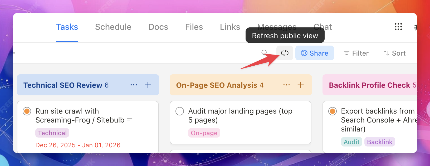Click the Dec 26, 2025 date range

click(x=78, y=145)
